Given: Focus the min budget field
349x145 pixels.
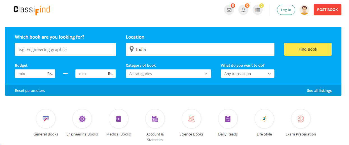Looking at the screenshot, I should pyautogui.click(x=35, y=74).
